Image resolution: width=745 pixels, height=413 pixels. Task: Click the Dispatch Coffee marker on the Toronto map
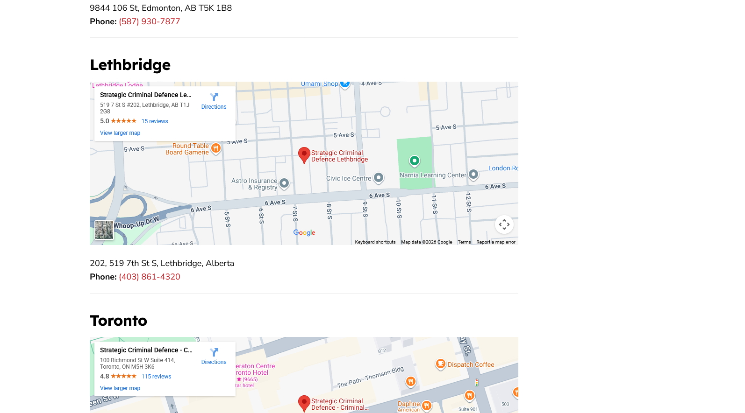440,364
